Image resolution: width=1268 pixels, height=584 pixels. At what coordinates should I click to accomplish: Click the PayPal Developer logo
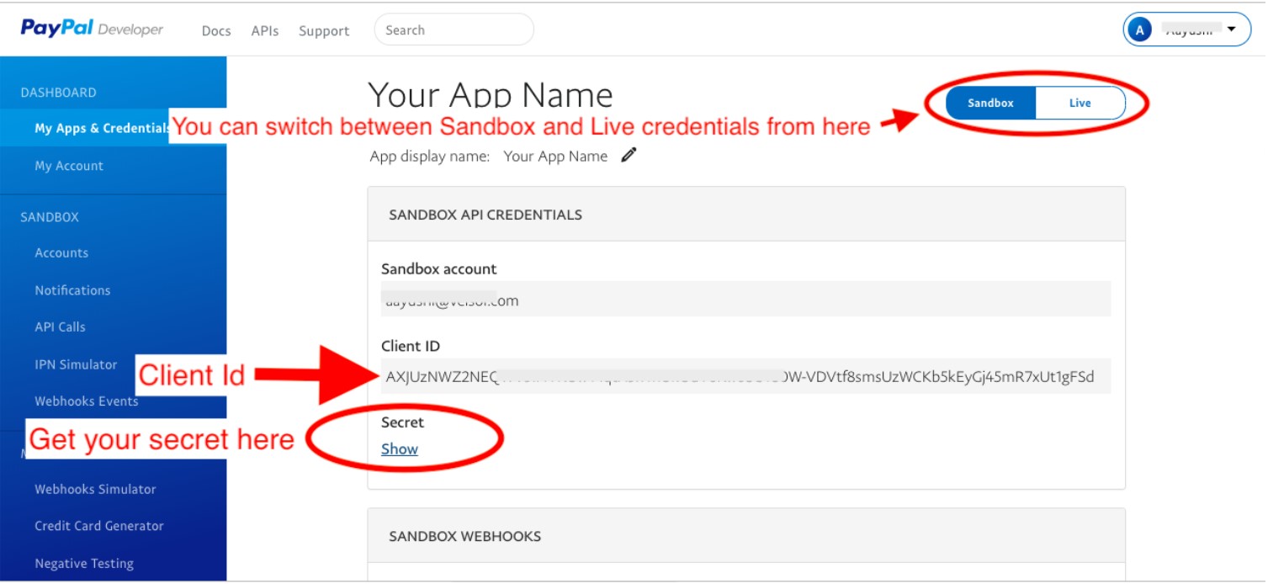tap(93, 29)
